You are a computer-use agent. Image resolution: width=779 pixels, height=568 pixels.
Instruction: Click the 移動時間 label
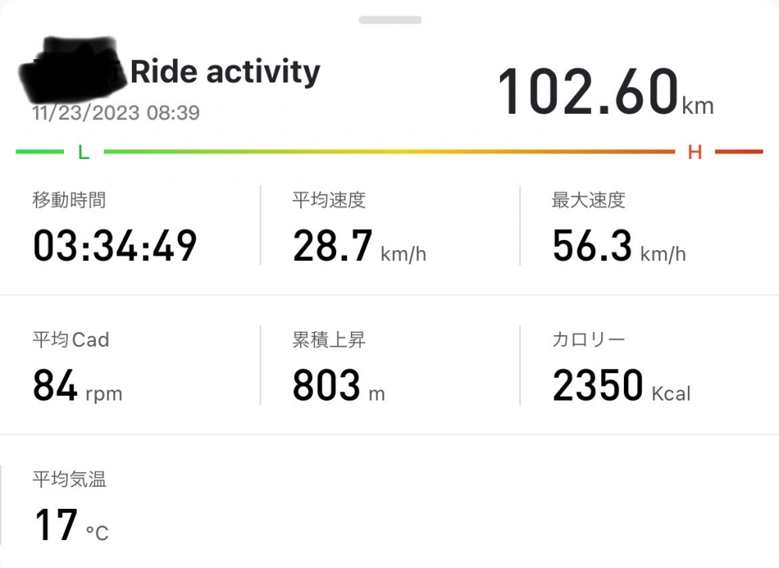pos(69,200)
